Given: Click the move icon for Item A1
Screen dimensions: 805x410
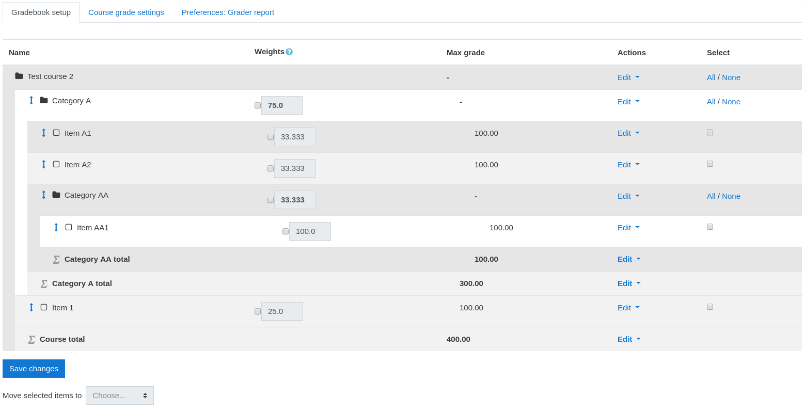Looking at the screenshot, I should click(x=43, y=133).
